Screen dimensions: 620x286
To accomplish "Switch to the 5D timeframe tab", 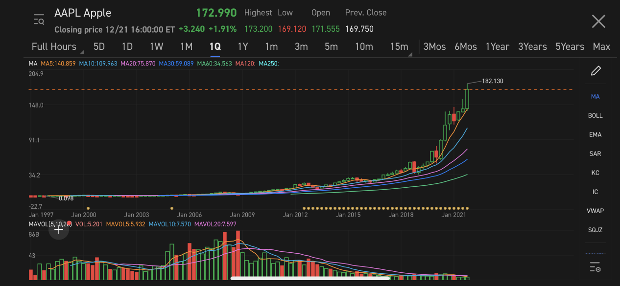I will tap(99, 47).
